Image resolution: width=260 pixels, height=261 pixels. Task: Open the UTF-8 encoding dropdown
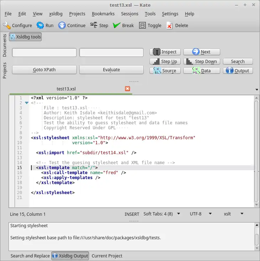click(201, 214)
